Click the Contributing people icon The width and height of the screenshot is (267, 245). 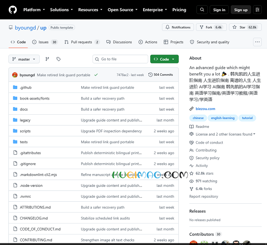click(x=191, y=150)
